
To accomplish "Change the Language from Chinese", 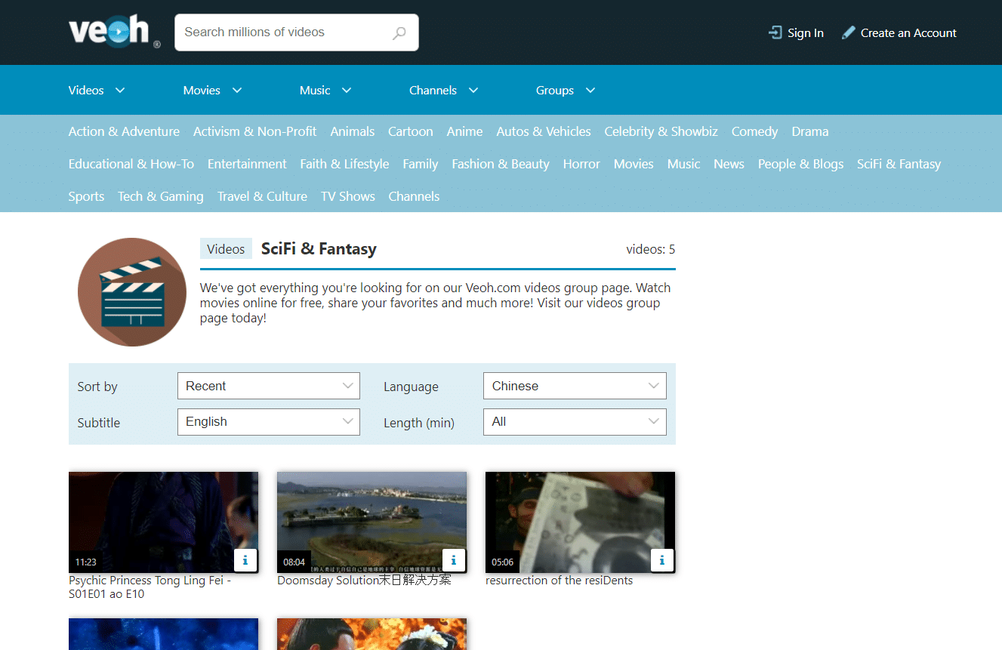I will coord(574,386).
